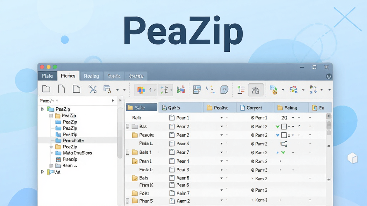
Task: Click the tree panel's X icon
Action: (120, 100)
